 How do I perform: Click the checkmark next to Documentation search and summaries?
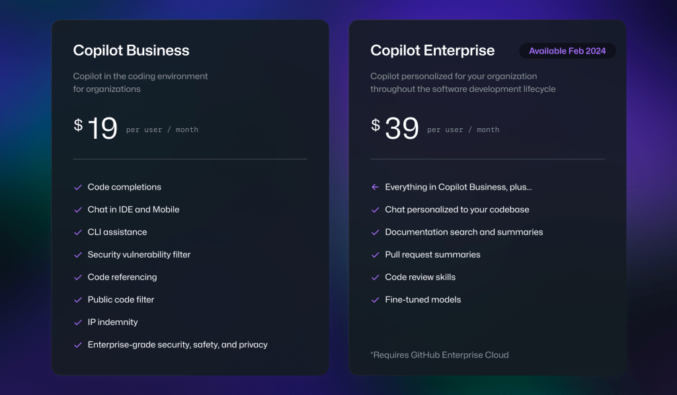[375, 232]
